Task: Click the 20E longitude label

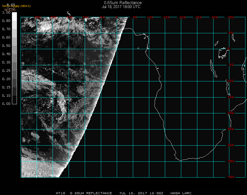Action: coord(183,17)
